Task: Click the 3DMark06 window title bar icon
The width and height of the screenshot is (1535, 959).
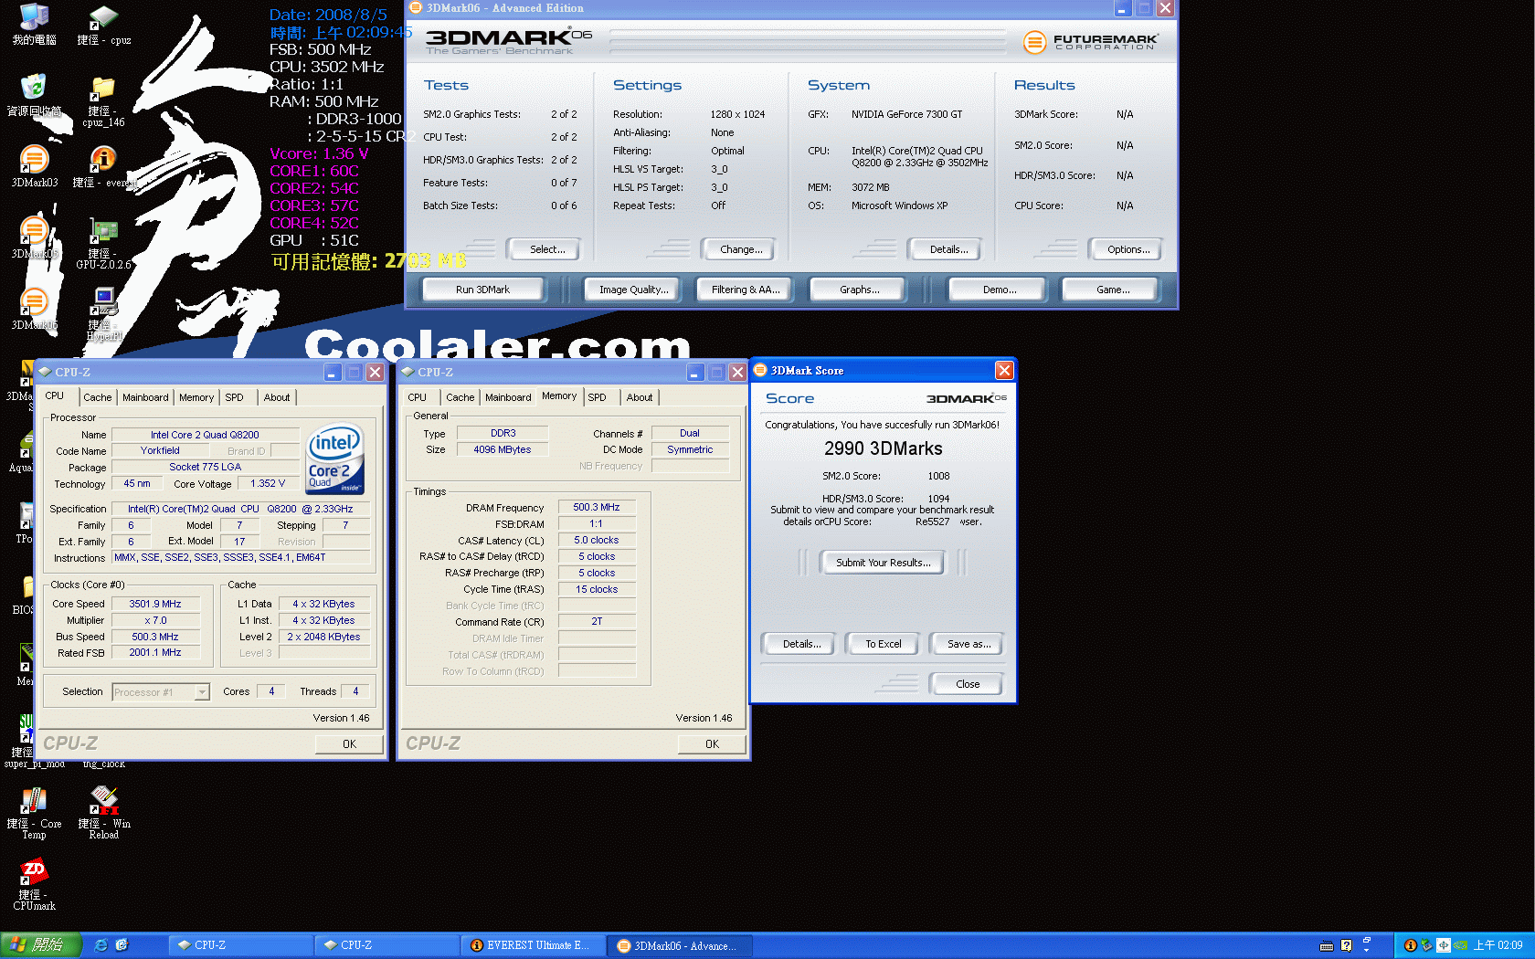Action: (416, 8)
